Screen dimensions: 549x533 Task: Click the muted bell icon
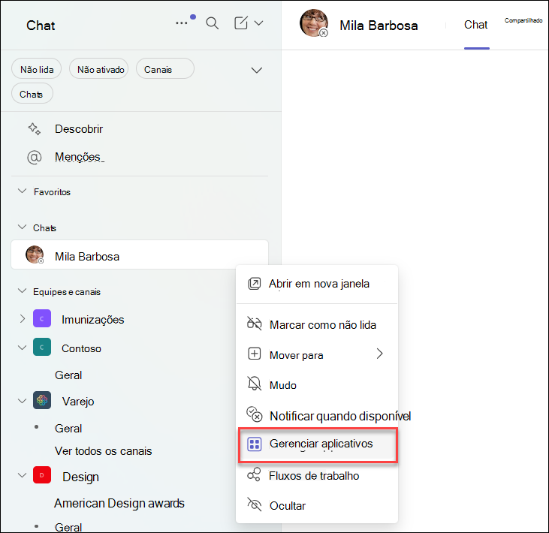pyautogui.click(x=255, y=384)
